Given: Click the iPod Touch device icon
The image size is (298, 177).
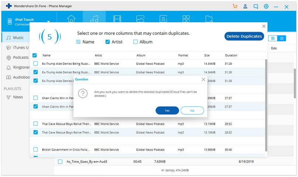Looking at the screenshot, I should tap(10, 21).
